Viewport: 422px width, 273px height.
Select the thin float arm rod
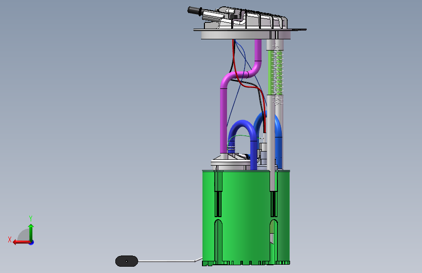click(x=170, y=261)
